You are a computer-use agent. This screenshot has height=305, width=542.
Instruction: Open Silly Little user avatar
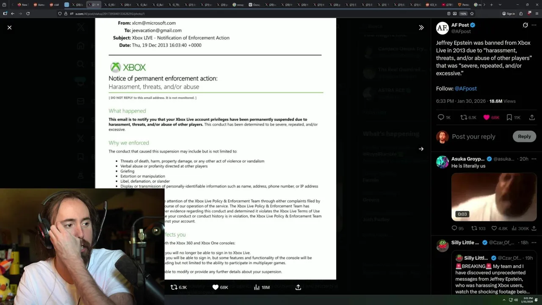[x=442, y=246]
